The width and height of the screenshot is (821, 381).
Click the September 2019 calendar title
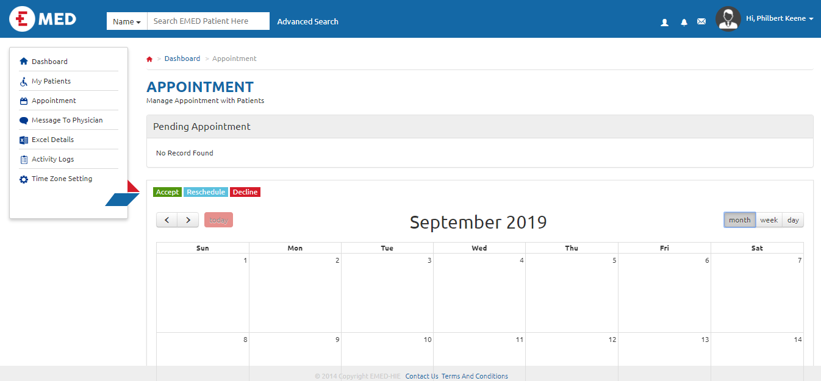click(478, 222)
